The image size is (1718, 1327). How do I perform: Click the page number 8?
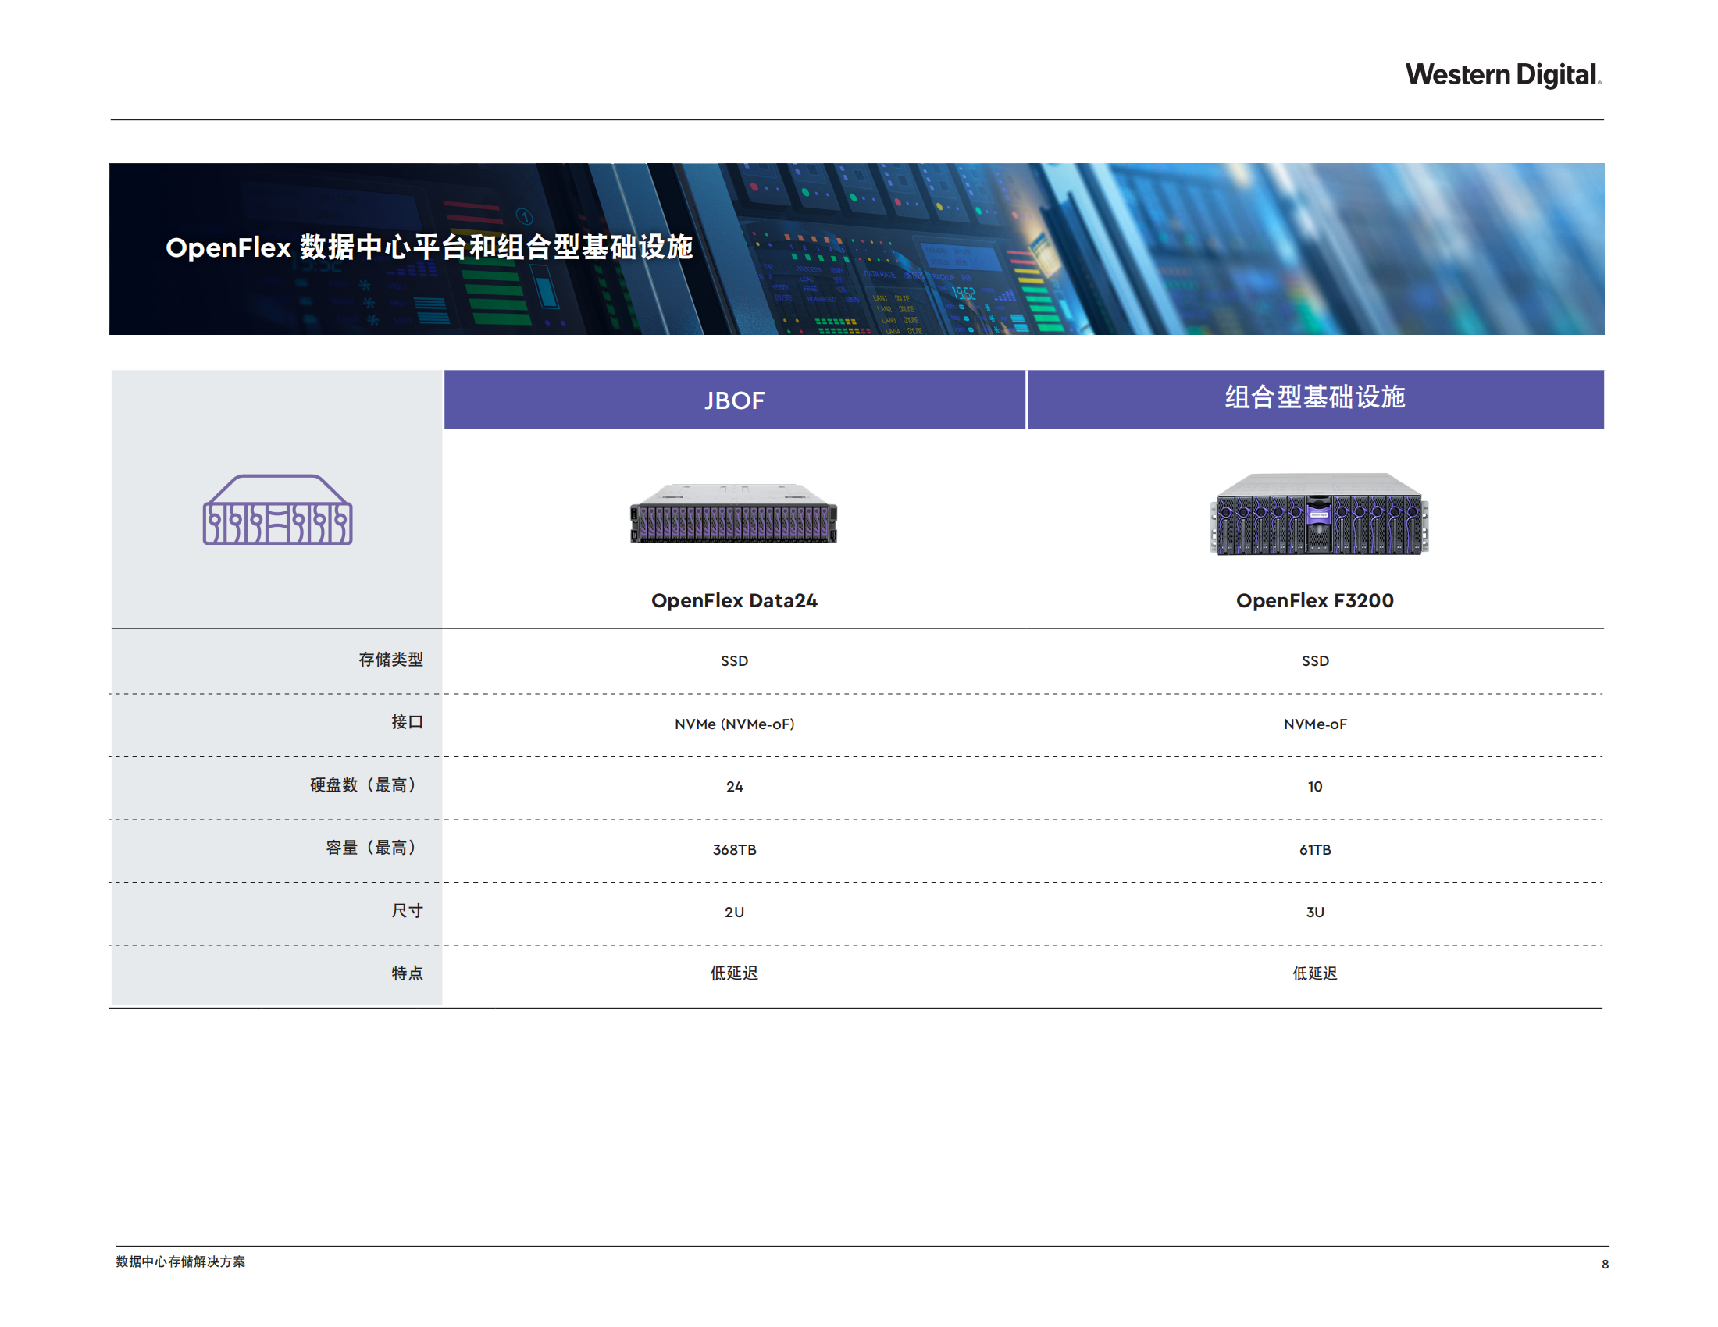(x=1605, y=1264)
